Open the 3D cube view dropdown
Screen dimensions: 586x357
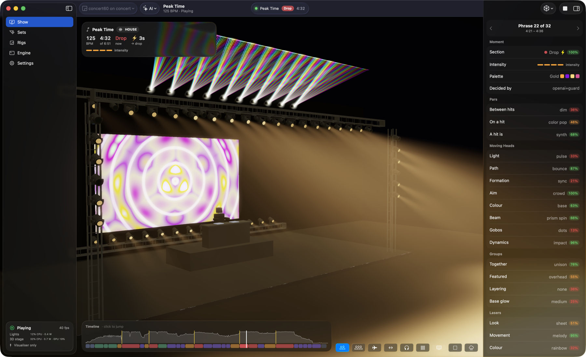point(548,8)
